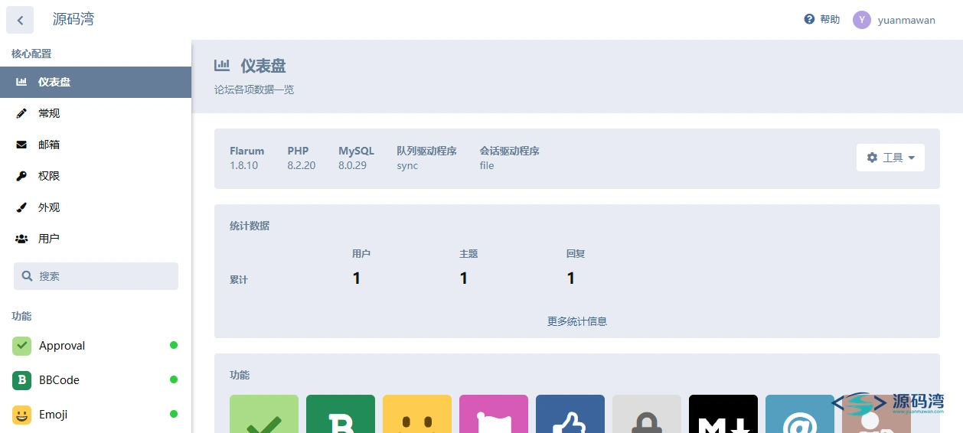
Task: Open the pink Flags tile
Action: click(494, 414)
